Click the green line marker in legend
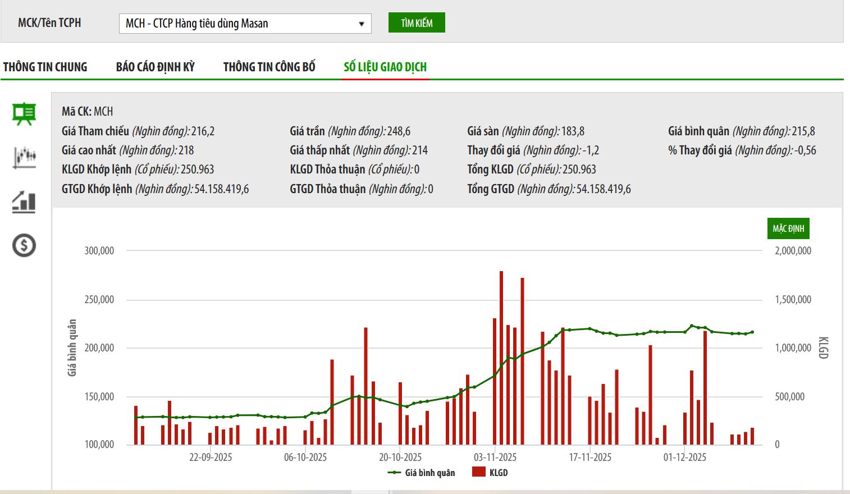Screen dimensions: 850x494 [x=394, y=473]
